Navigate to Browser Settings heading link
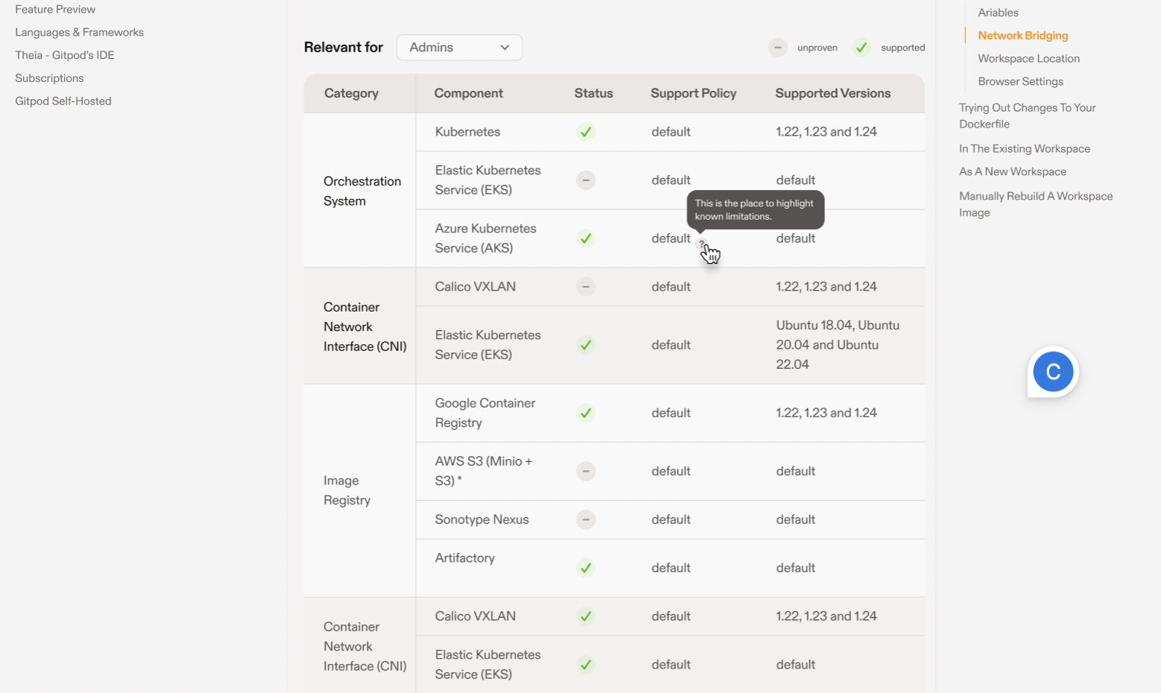Viewport: 1161px width, 693px height. tap(1020, 82)
